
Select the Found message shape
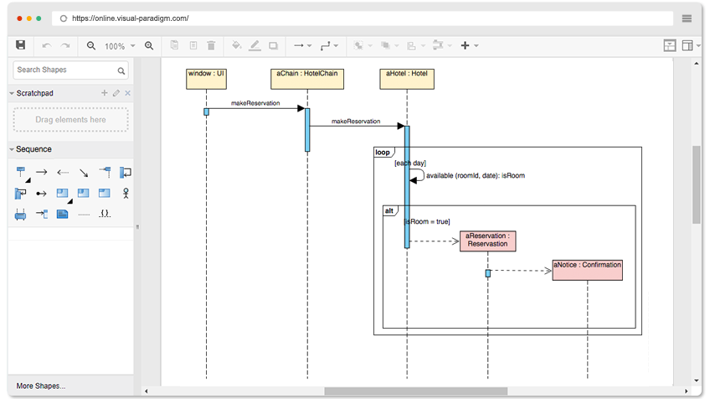pyautogui.click(x=41, y=194)
